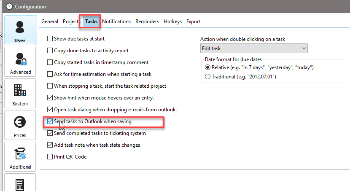Open the User configuration section
Image resolution: width=350 pixels, height=191 pixels.
tap(20, 30)
